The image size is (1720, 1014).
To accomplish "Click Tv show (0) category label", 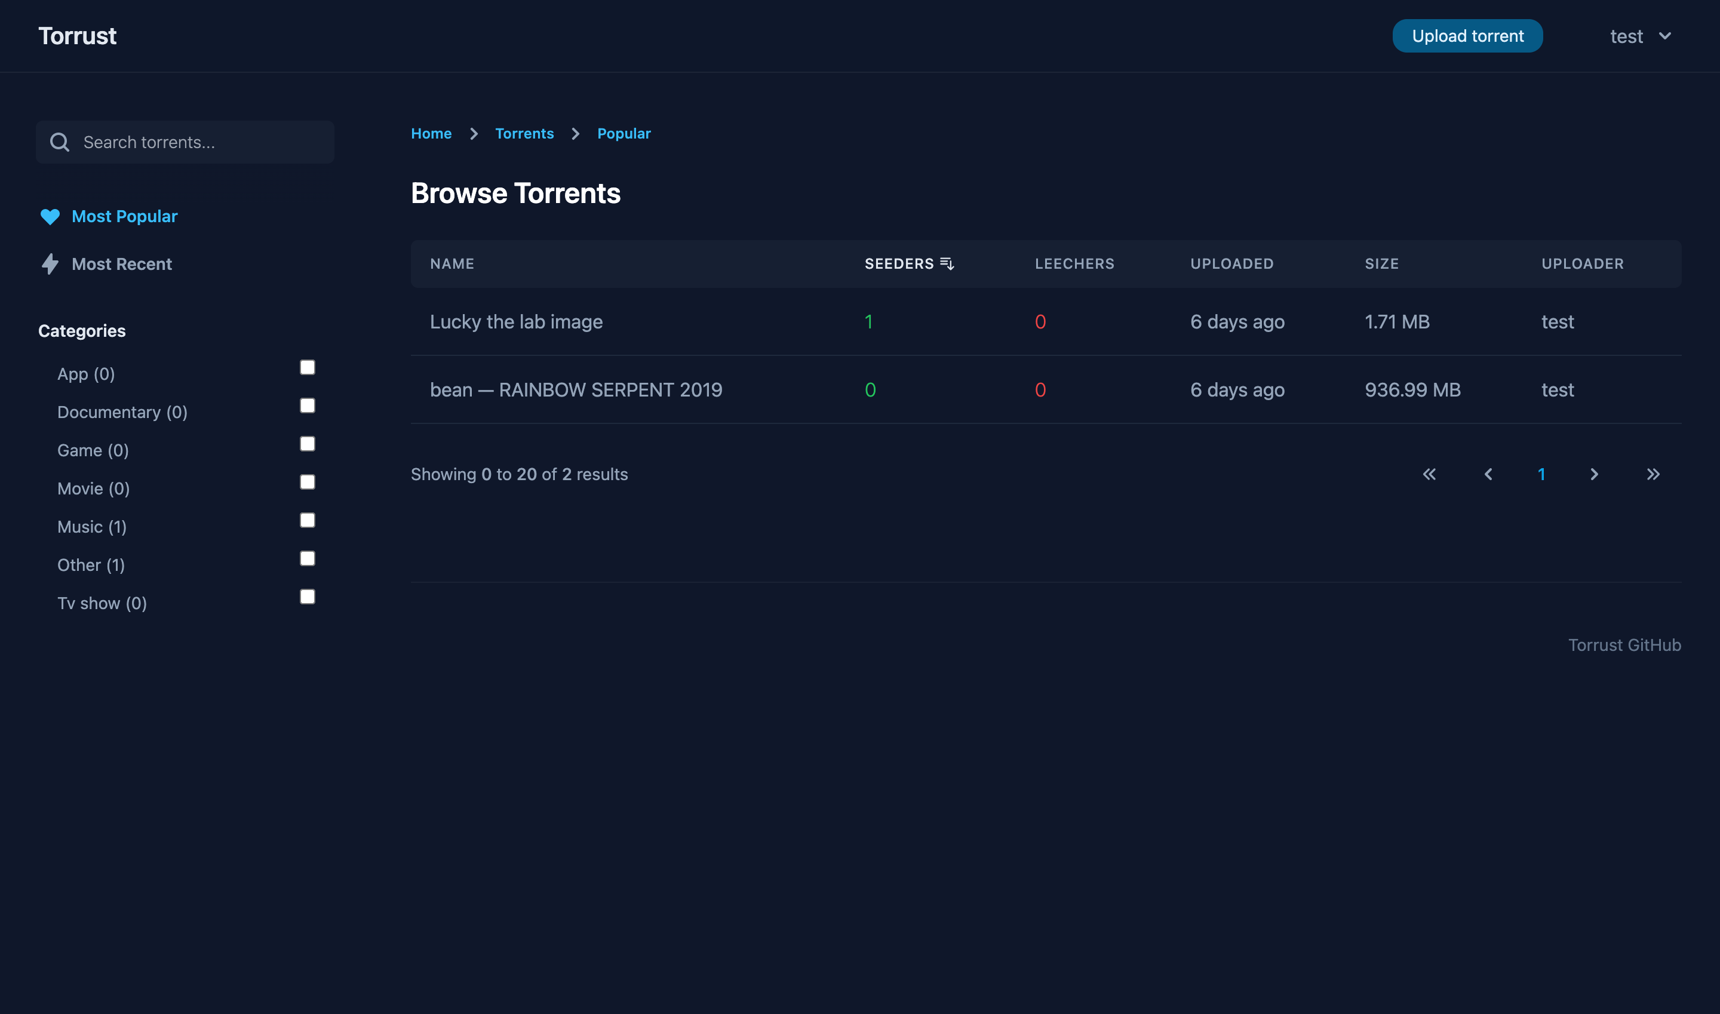I will (102, 603).
